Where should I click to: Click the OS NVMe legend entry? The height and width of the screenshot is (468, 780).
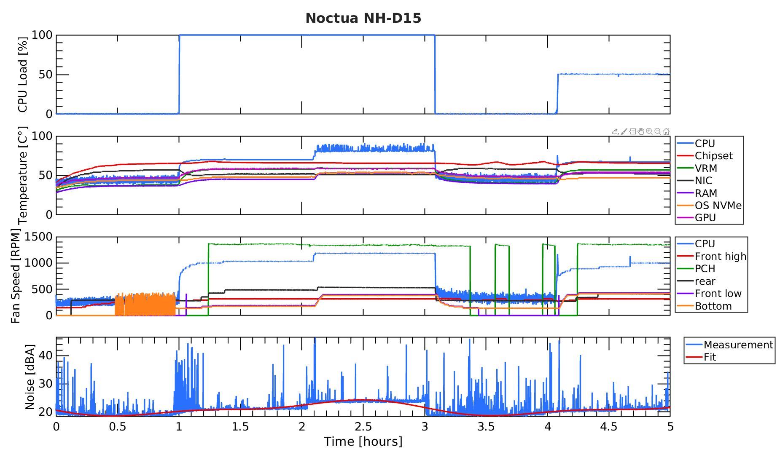[709, 206]
